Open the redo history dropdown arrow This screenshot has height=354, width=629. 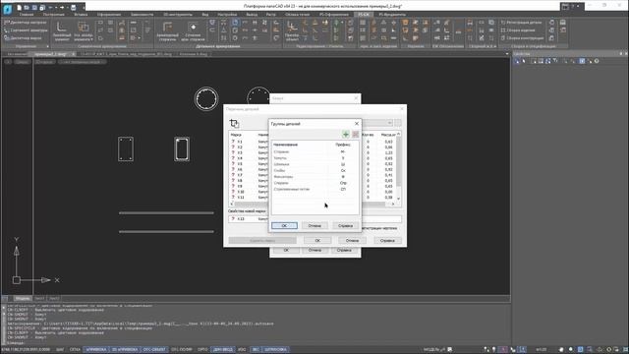pyautogui.click(x=67, y=7)
